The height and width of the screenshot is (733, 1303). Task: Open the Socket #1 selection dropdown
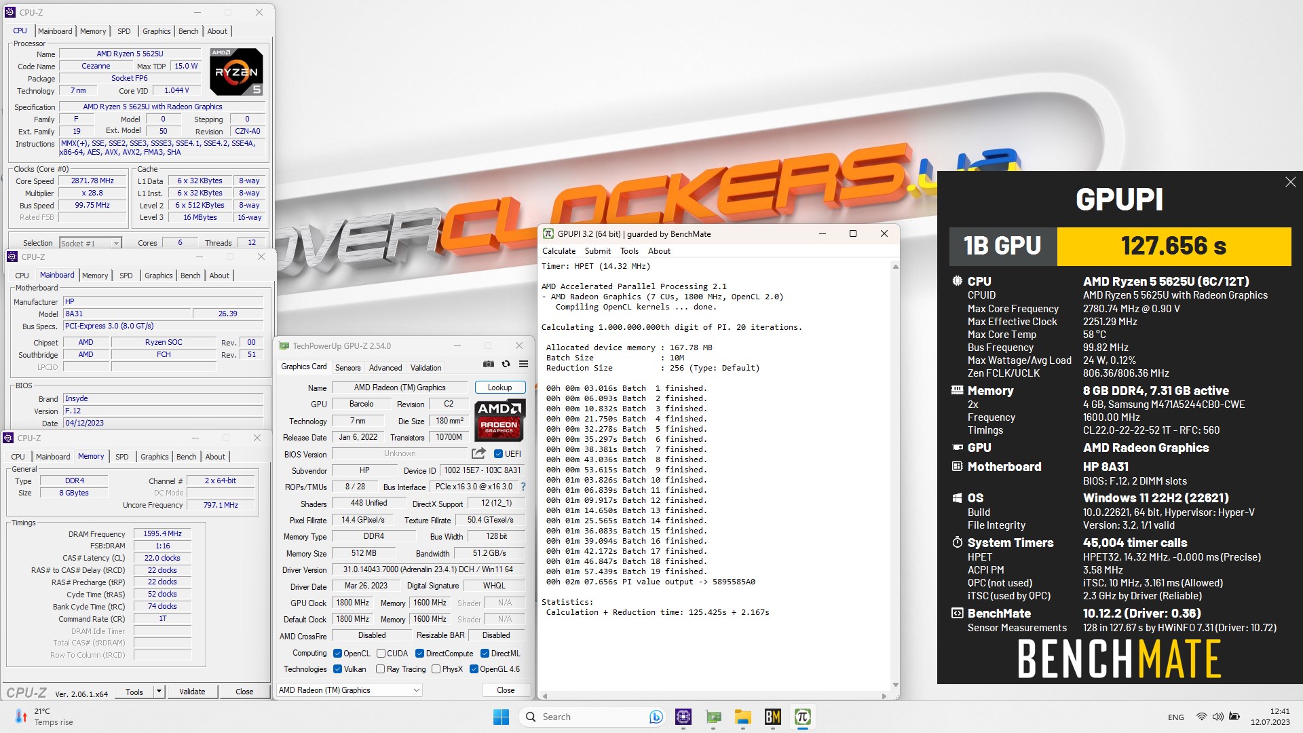point(90,243)
